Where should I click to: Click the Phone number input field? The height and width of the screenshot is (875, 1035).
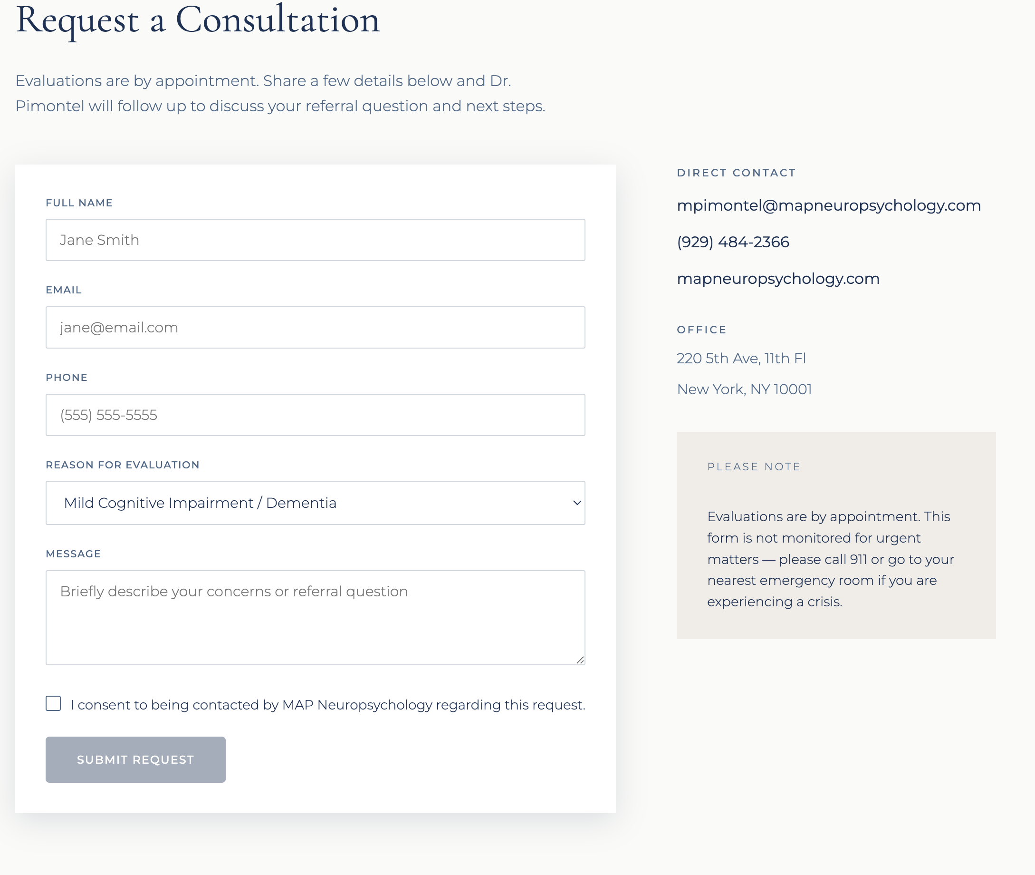click(315, 415)
